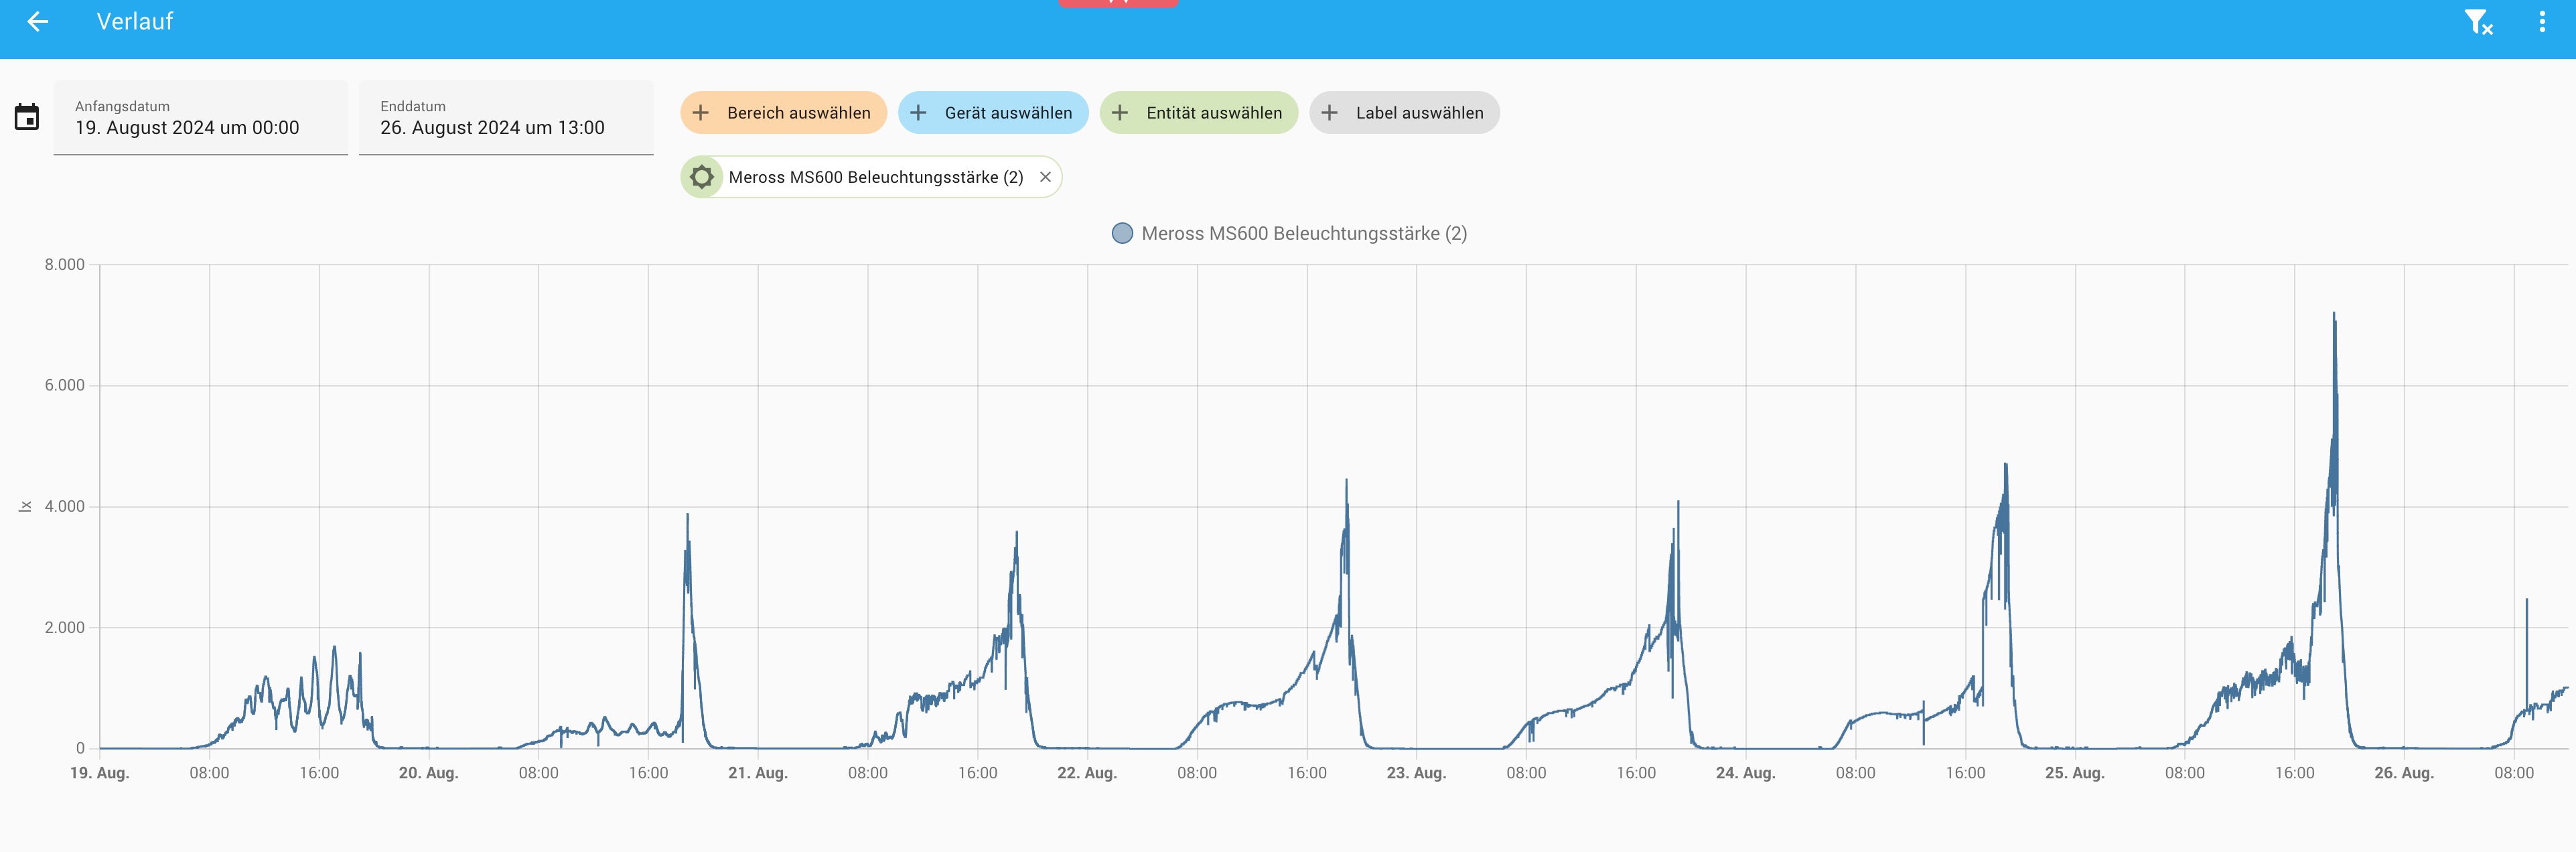The width and height of the screenshot is (2576, 852).
Task: Open the calendar date range picker
Action: tap(27, 117)
